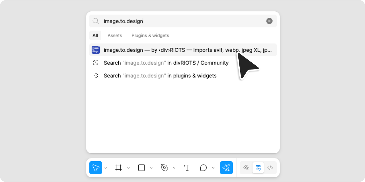Image resolution: width=365 pixels, height=182 pixels.
Task: Select the Text tool
Action: (187, 168)
